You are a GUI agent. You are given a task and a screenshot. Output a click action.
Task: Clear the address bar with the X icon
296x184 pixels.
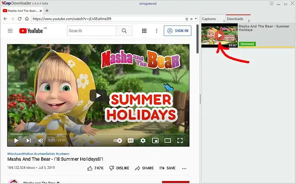tap(191, 19)
